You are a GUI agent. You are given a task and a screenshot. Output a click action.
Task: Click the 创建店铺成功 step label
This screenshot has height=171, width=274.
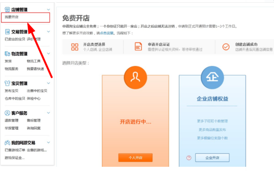[x=246, y=45]
